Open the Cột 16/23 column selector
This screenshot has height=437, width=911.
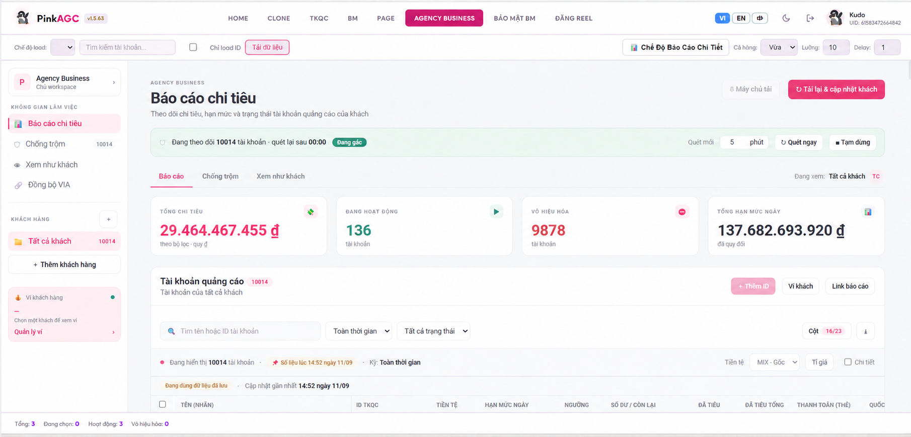click(x=826, y=331)
